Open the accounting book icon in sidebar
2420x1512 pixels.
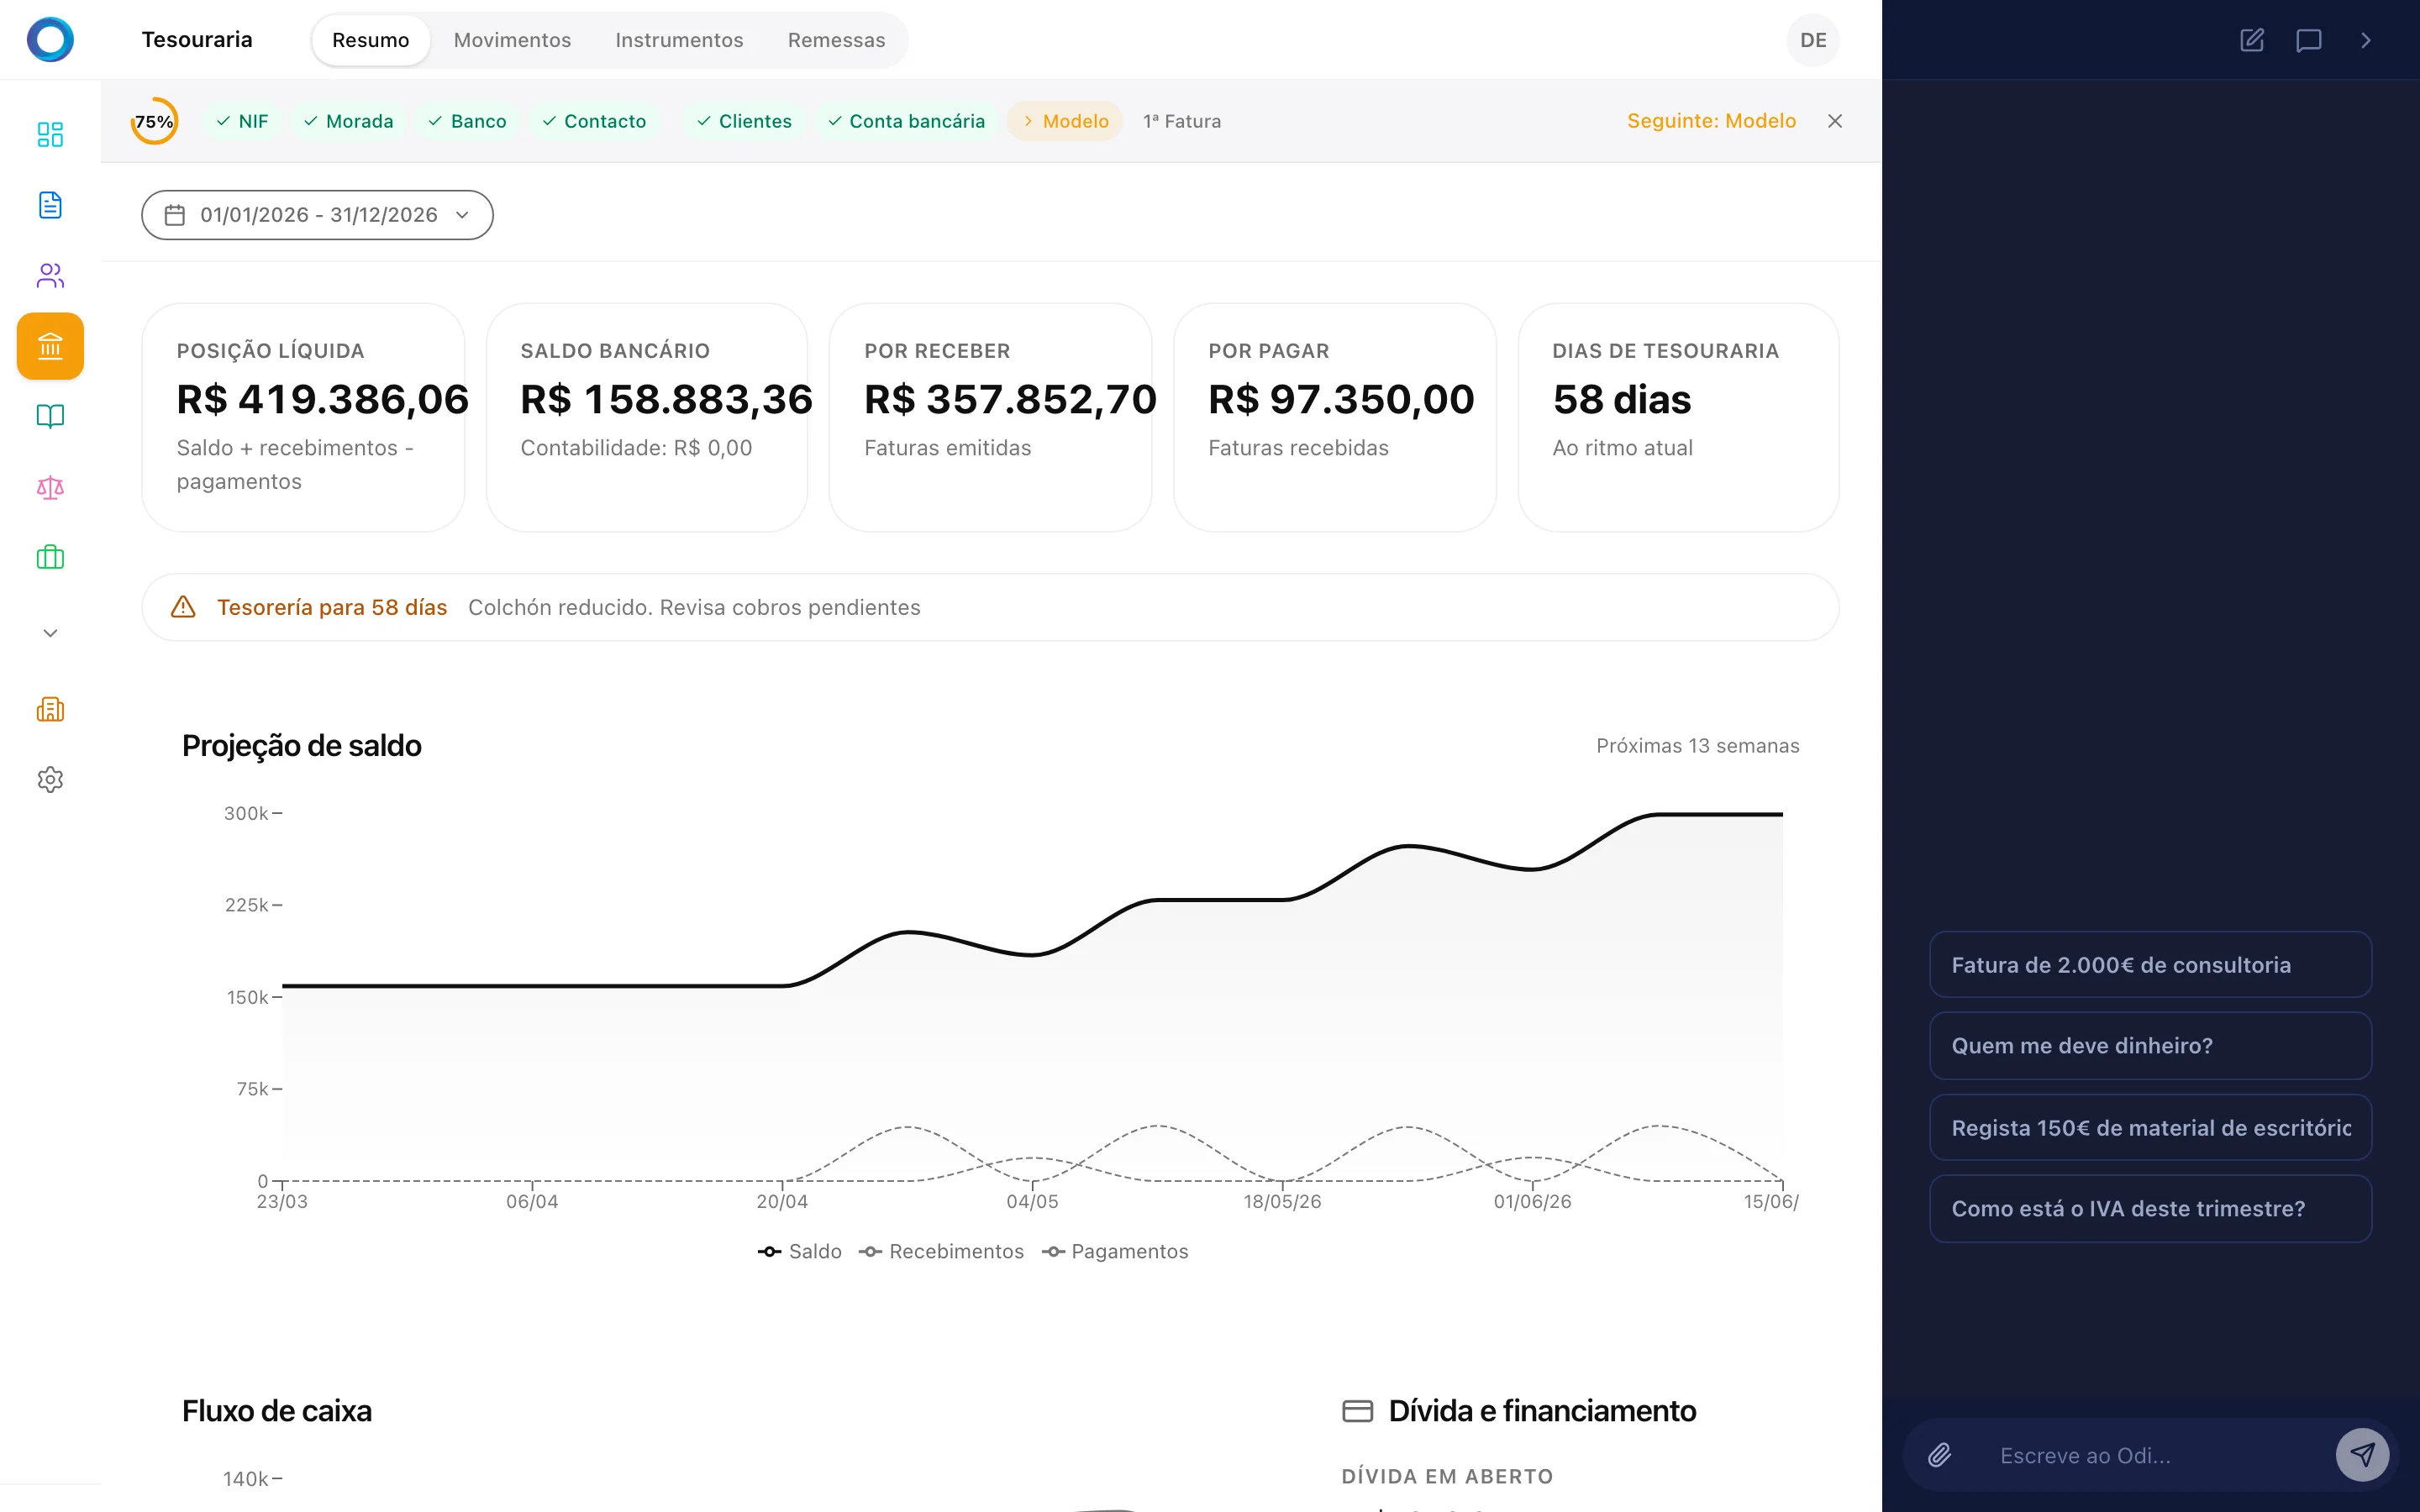click(50, 416)
